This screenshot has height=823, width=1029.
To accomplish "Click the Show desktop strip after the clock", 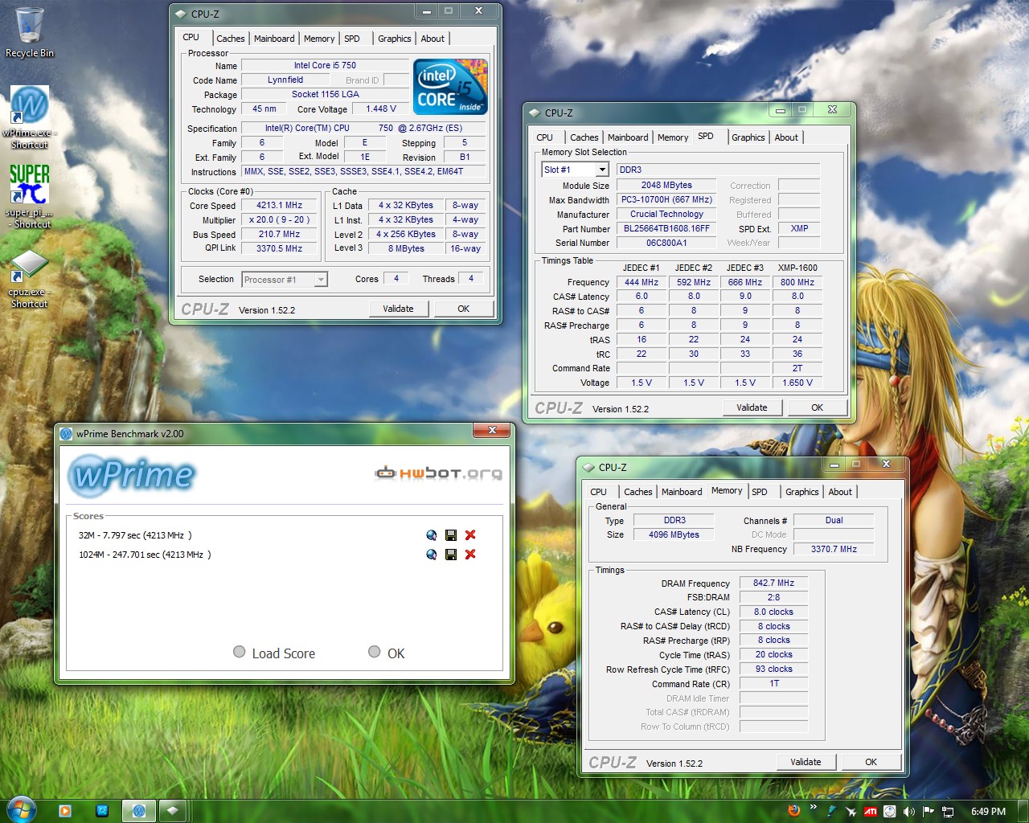I will (1023, 811).
